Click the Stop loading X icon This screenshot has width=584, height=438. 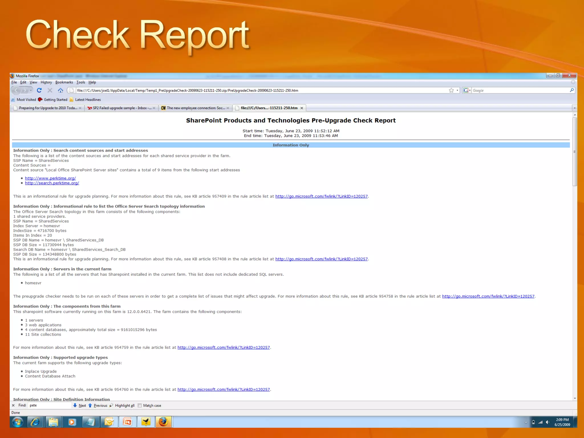pos(50,90)
